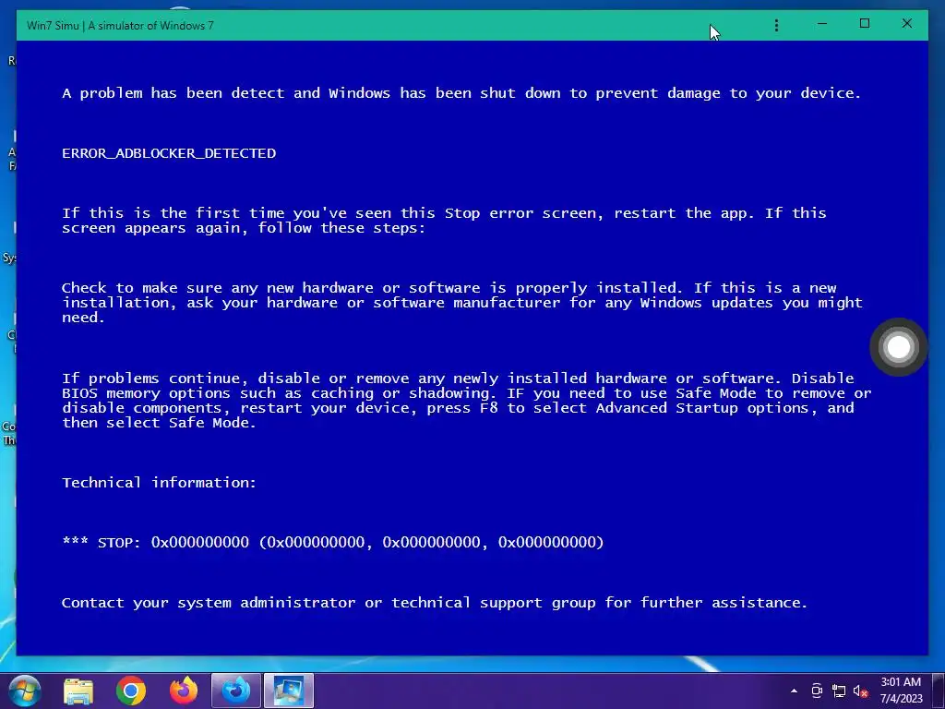This screenshot has height=709, width=945.
Task: Click the Show desktop strip beside the clock
Action: pos(939,691)
